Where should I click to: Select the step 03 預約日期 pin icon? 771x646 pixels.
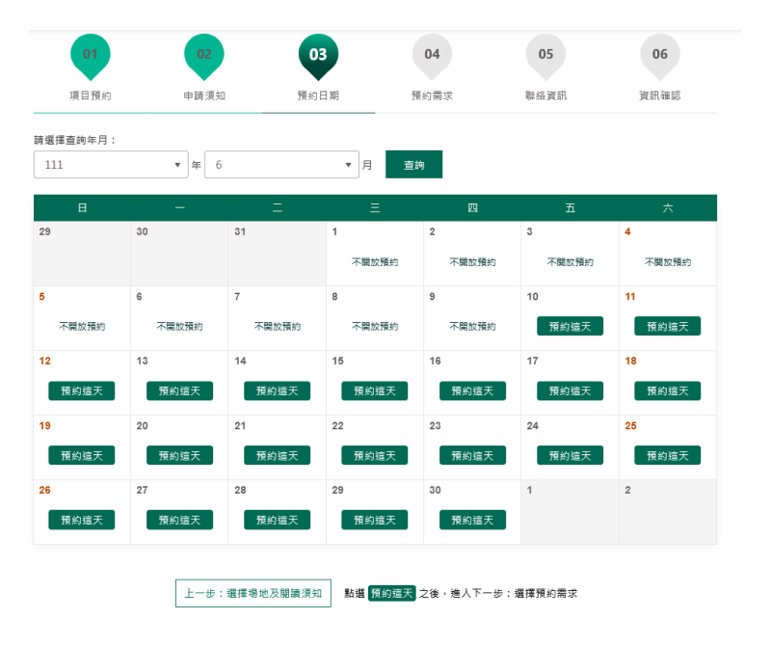(318, 55)
